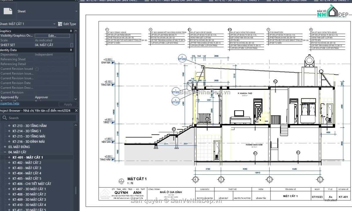Viewport: 352px width, 211px height.
Task: Click the grid bubble 2 on the drawing
Action: click(x=269, y=179)
